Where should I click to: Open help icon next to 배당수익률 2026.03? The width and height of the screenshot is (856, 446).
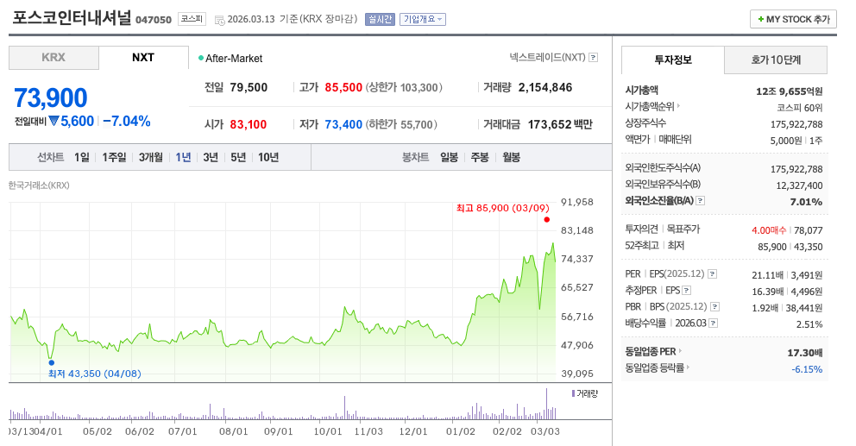(x=714, y=324)
